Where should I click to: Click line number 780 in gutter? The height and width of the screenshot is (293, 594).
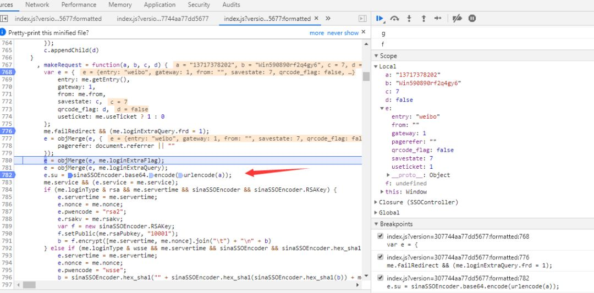coord(7,160)
